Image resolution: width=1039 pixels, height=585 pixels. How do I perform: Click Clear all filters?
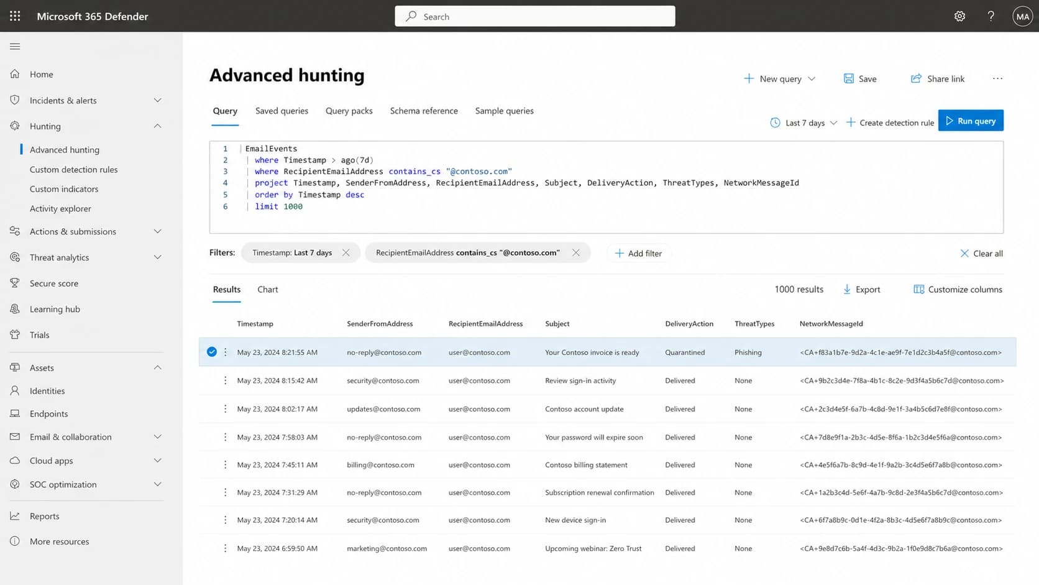point(981,253)
